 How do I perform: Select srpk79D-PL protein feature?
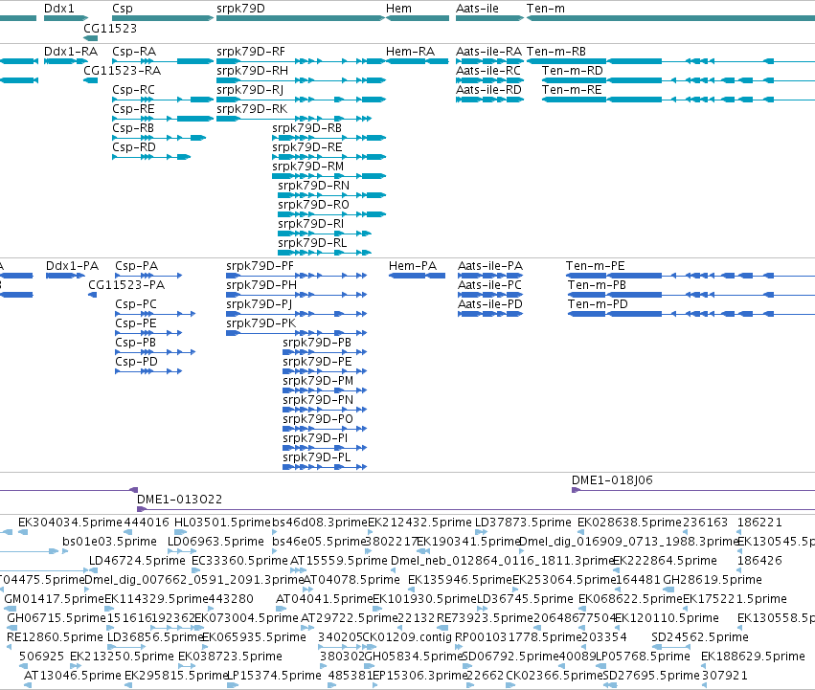tap(325, 467)
